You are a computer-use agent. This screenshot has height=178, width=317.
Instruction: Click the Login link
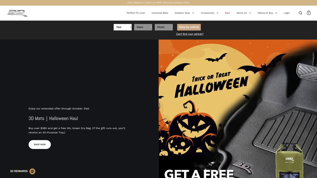pyautogui.click(x=287, y=13)
